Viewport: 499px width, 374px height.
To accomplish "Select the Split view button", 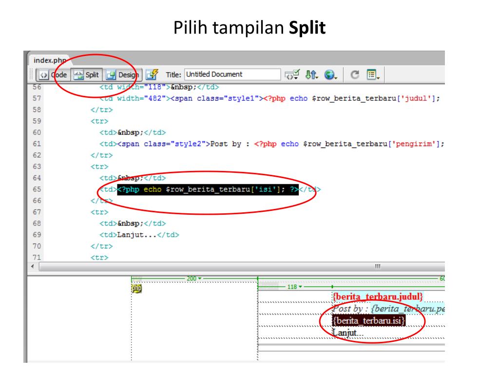I will coord(87,75).
